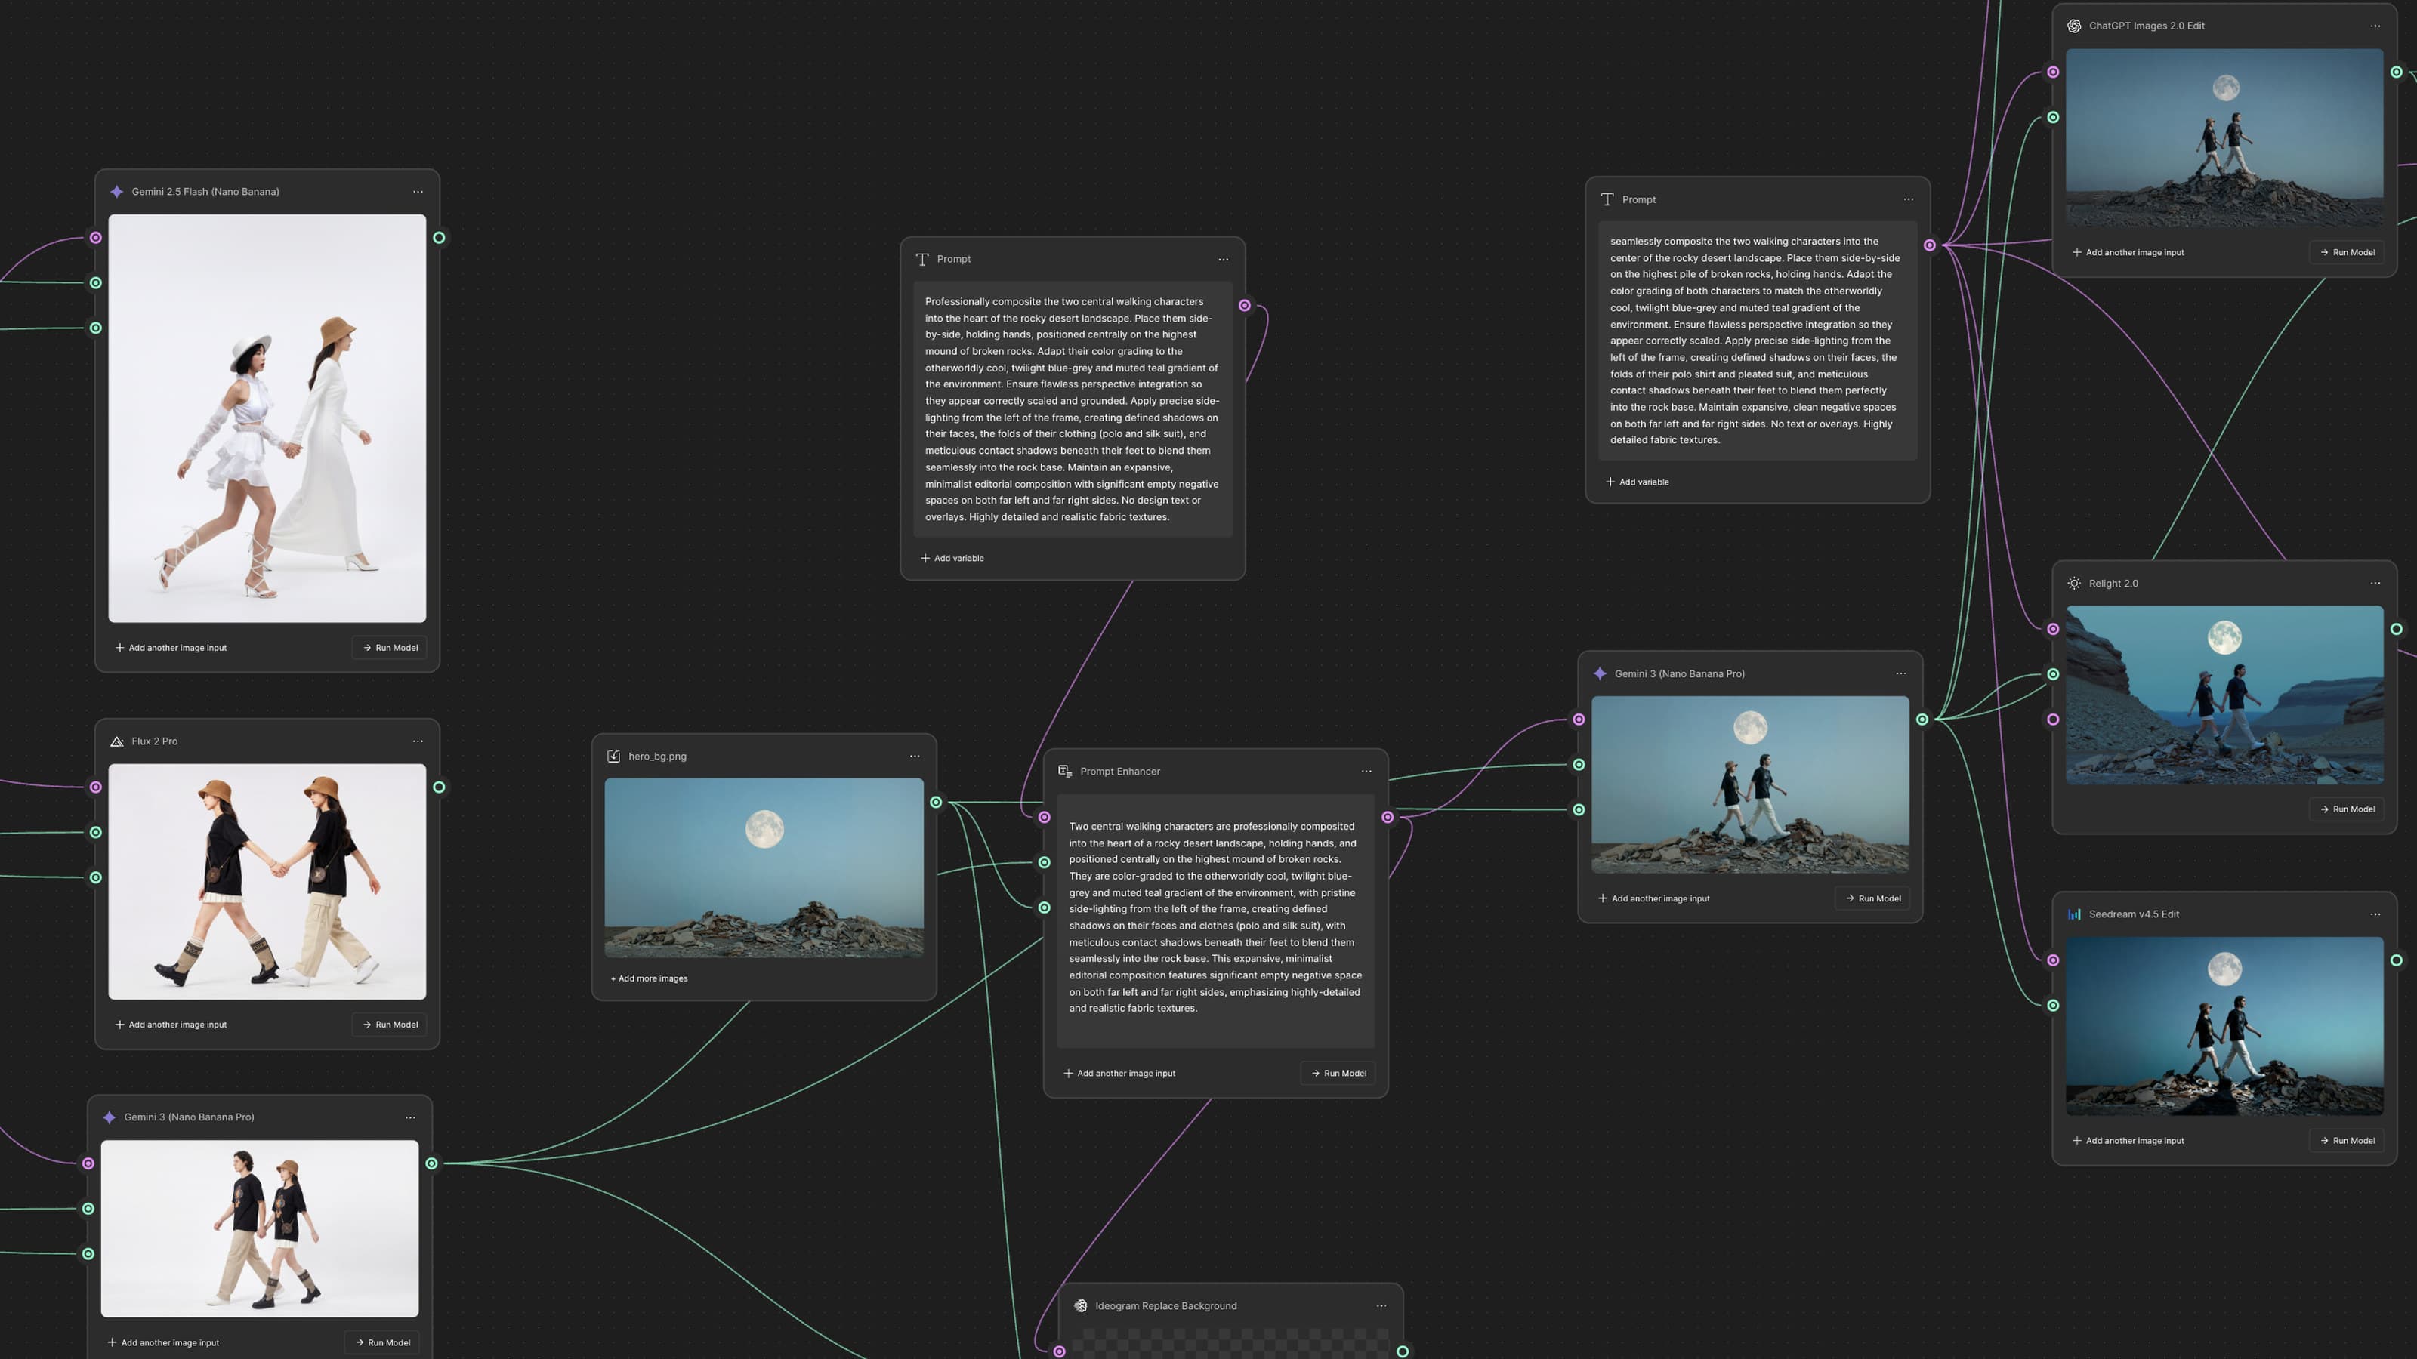Click the Flux 2 Pro node icon
This screenshot has height=1359, width=2417.
[117, 741]
